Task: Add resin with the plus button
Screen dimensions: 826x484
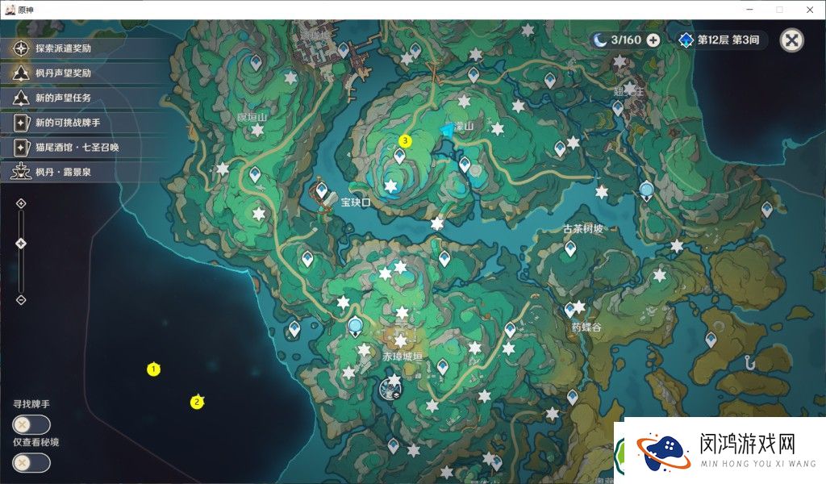Action: (653, 40)
